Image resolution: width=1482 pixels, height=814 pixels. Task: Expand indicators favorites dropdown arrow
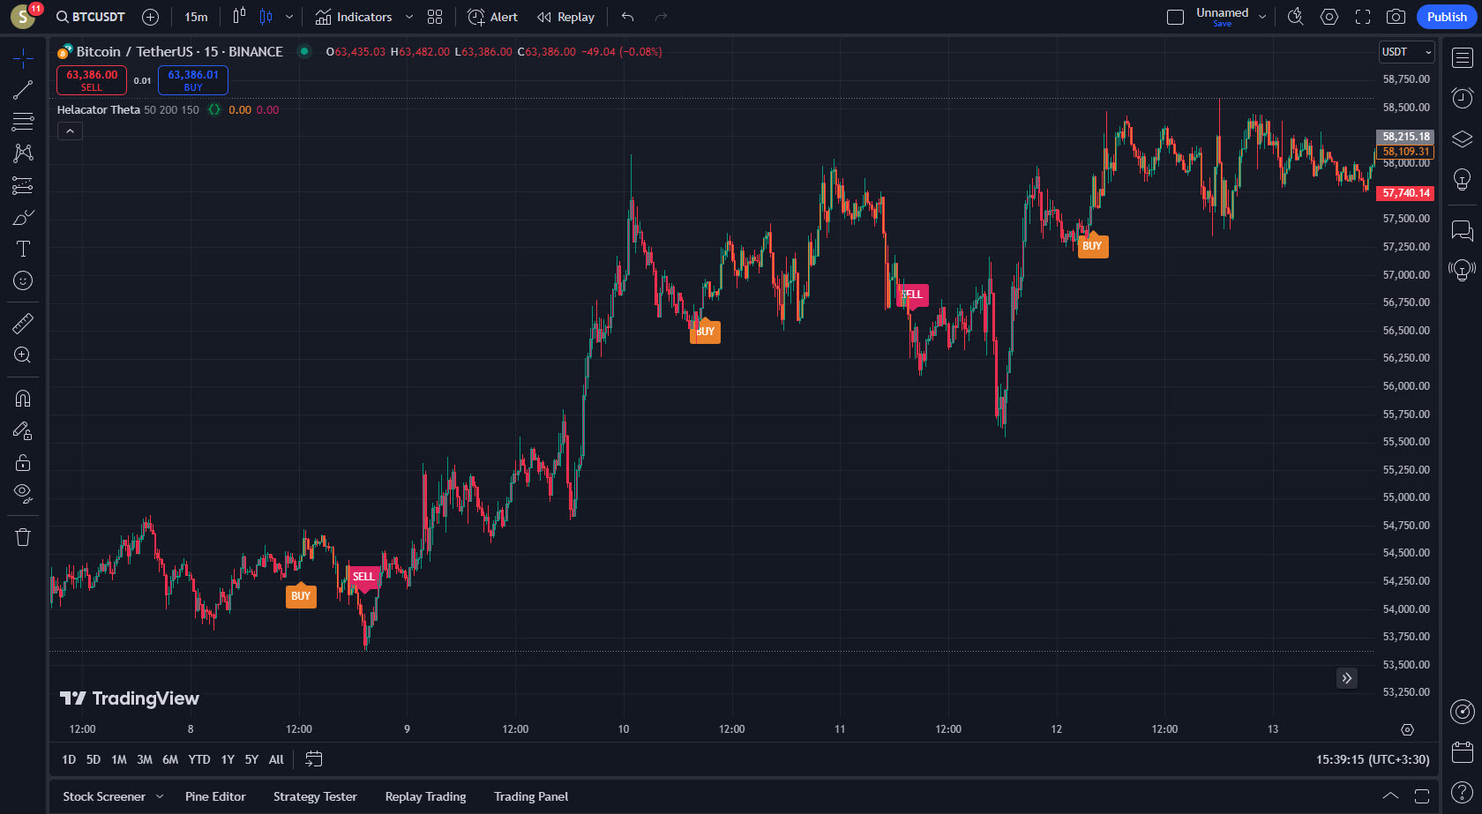point(409,17)
